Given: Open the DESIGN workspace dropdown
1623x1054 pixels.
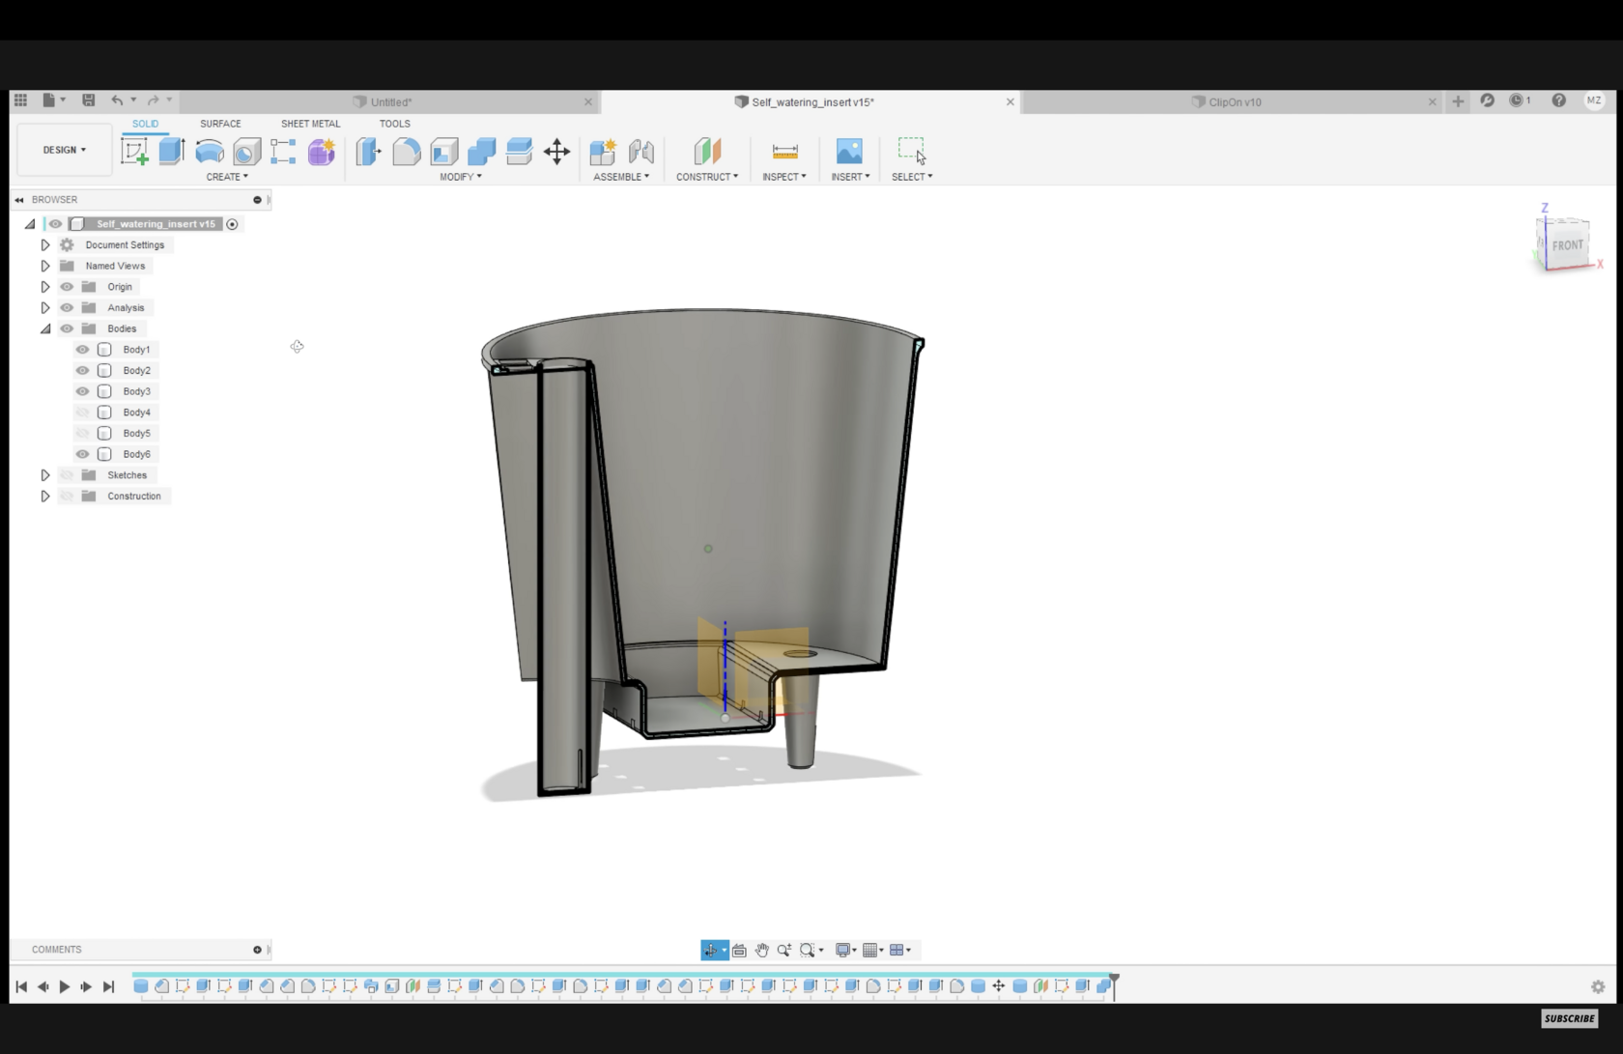Looking at the screenshot, I should pyautogui.click(x=65, y=150).
